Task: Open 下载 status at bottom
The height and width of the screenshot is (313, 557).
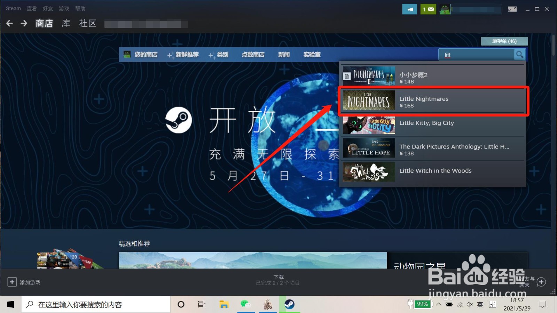Action: (278, 280)
